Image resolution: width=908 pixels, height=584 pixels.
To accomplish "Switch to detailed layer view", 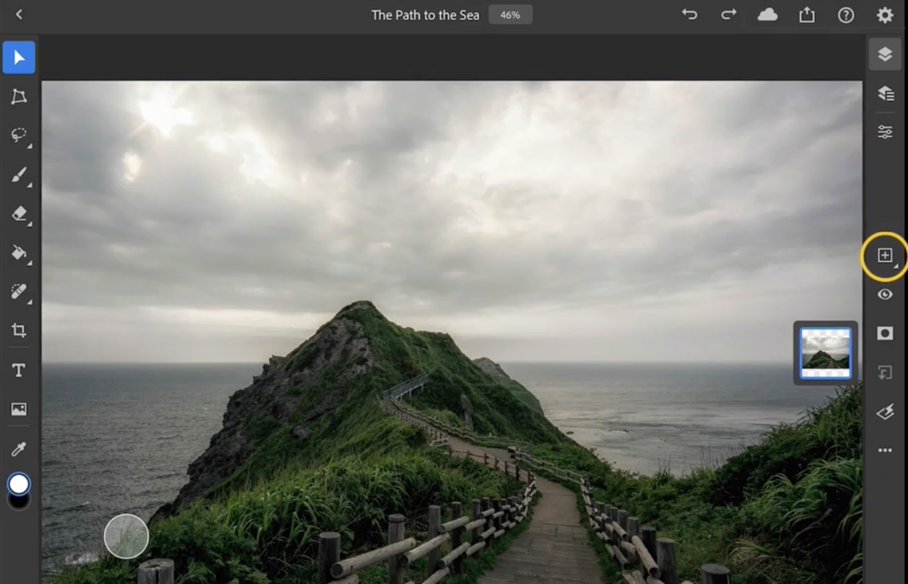I will 885,93.
